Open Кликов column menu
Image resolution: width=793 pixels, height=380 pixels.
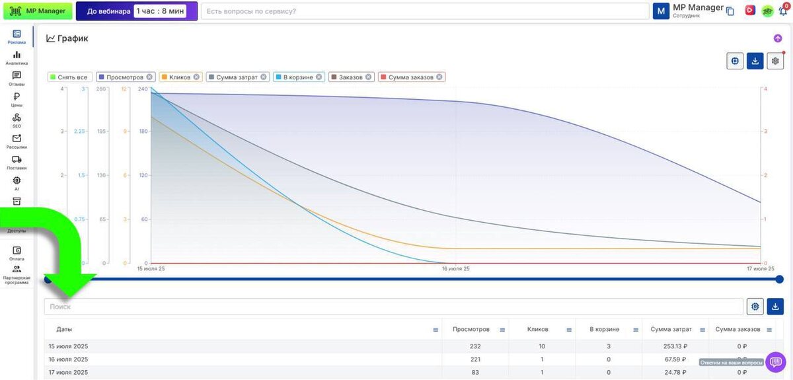click(x=569, y=330)
